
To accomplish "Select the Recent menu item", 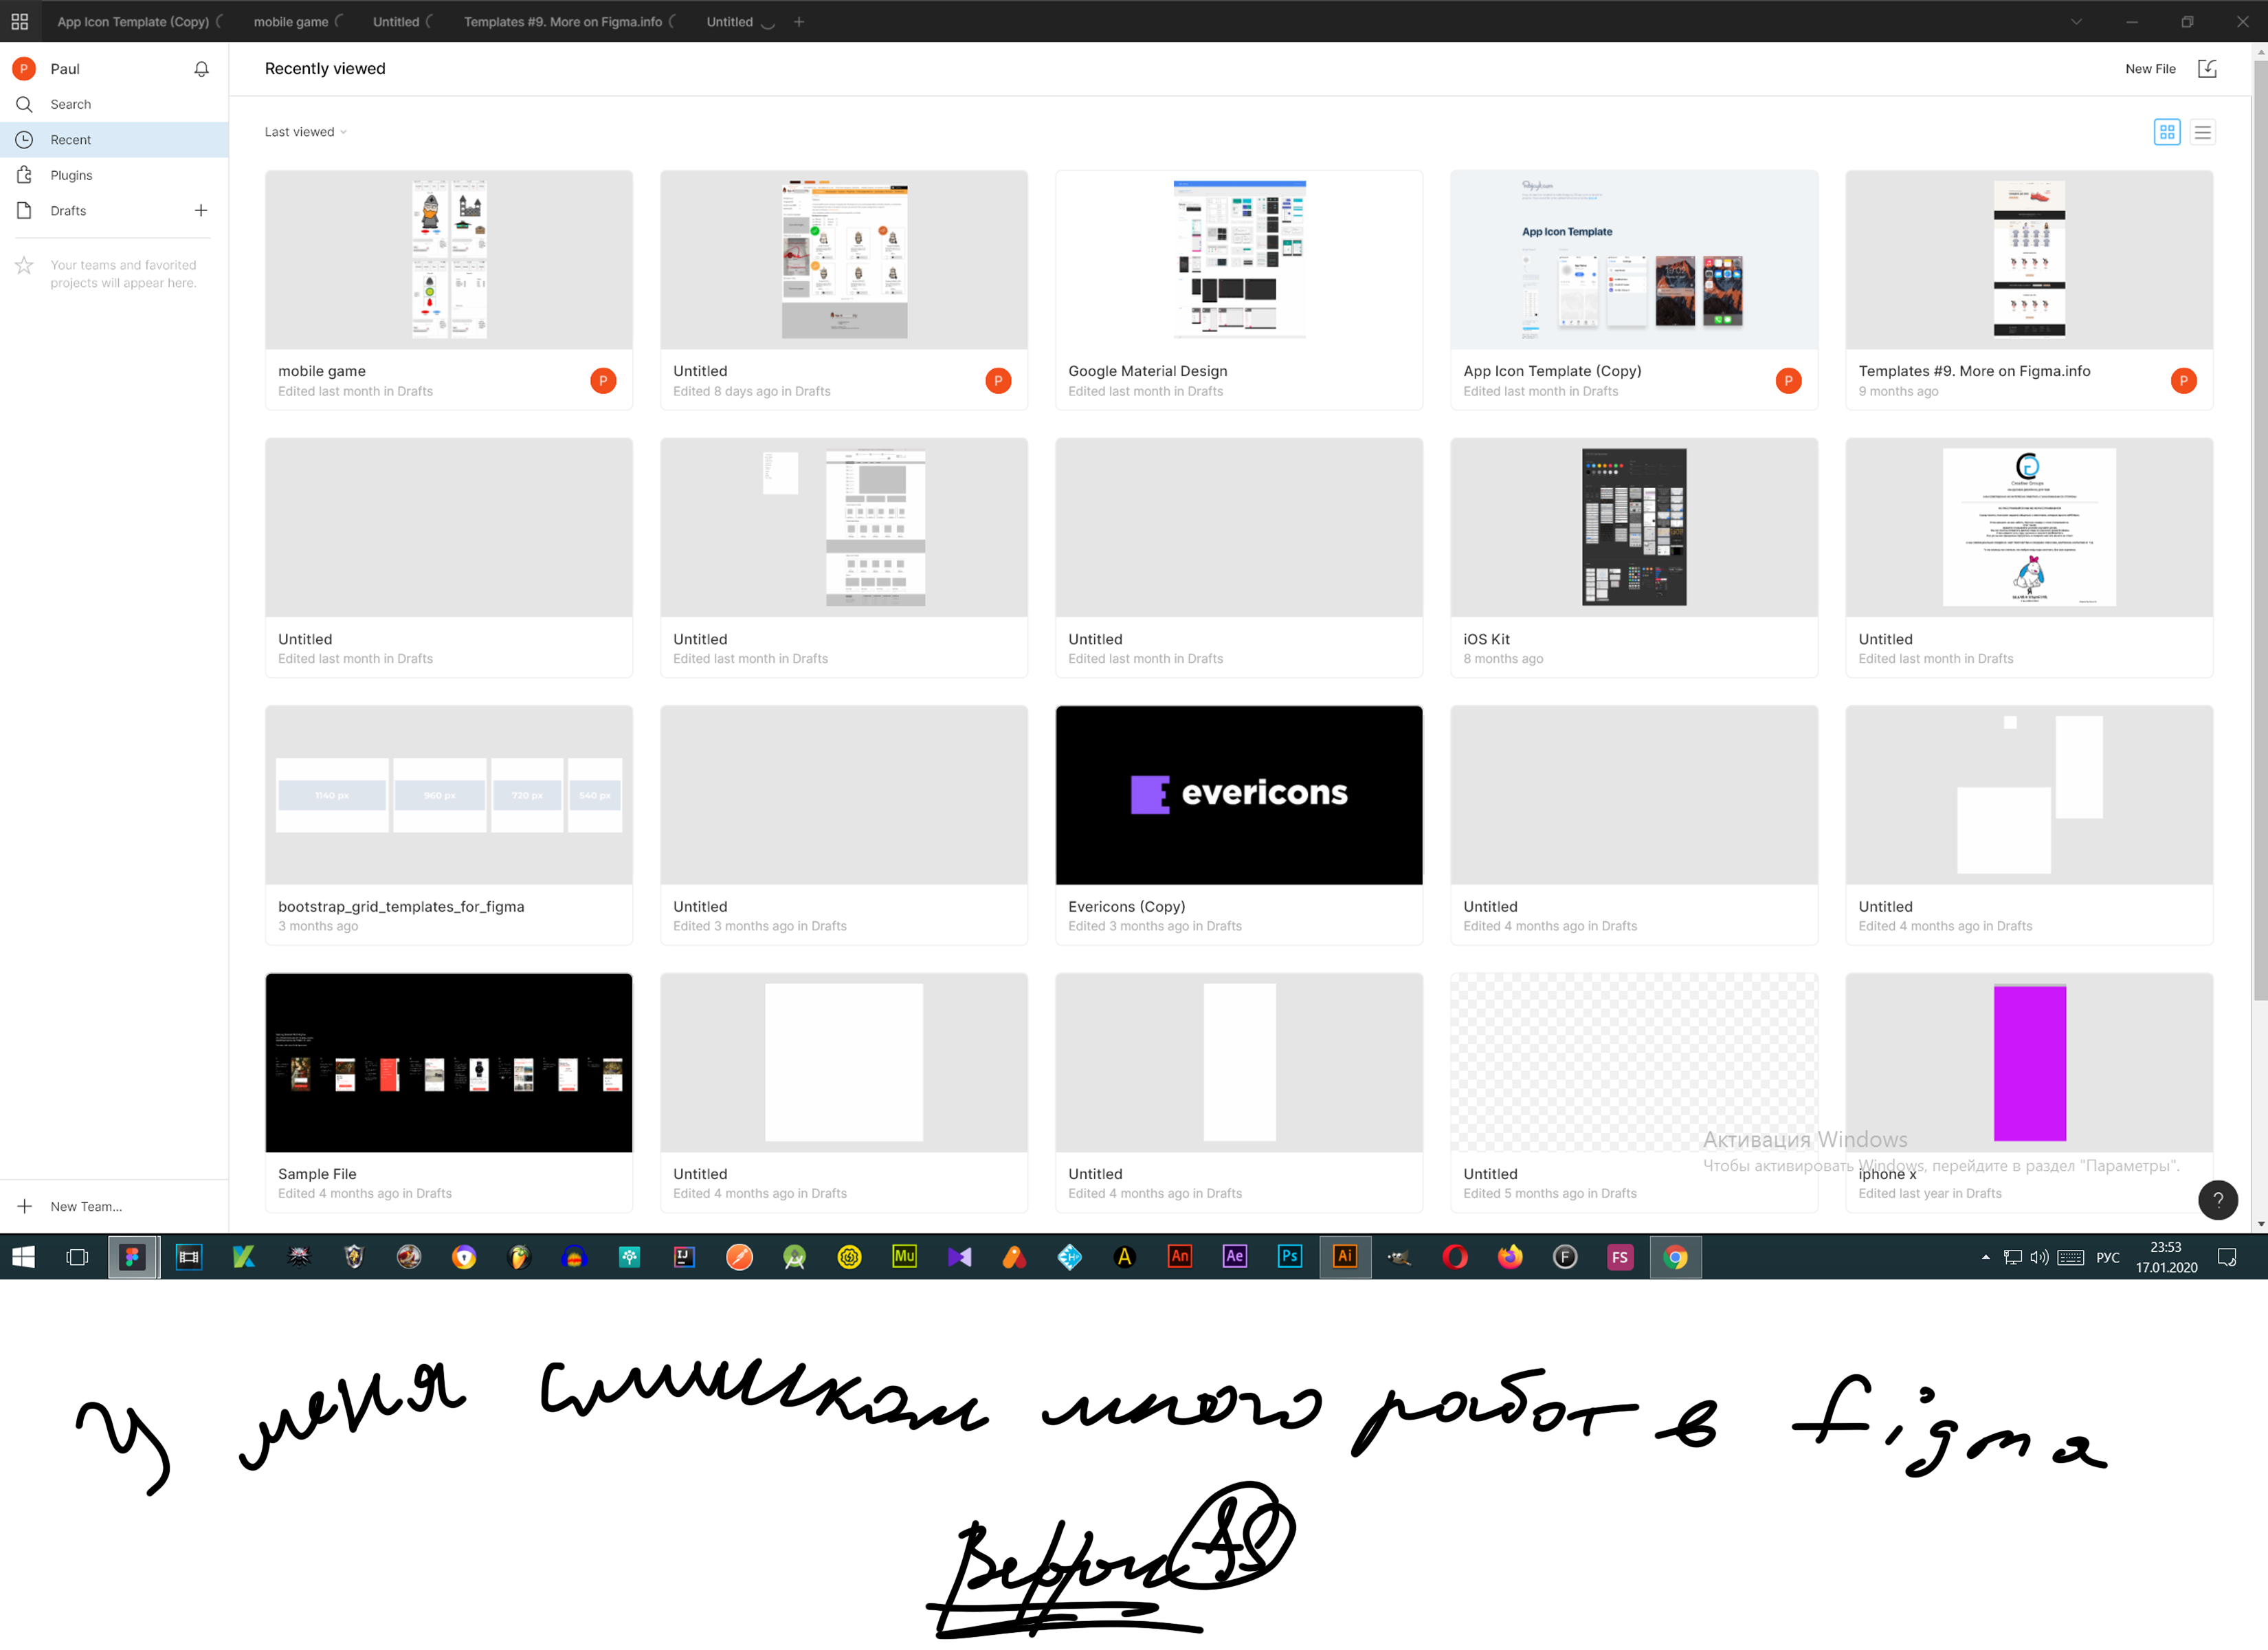I will tap(69, 139).
